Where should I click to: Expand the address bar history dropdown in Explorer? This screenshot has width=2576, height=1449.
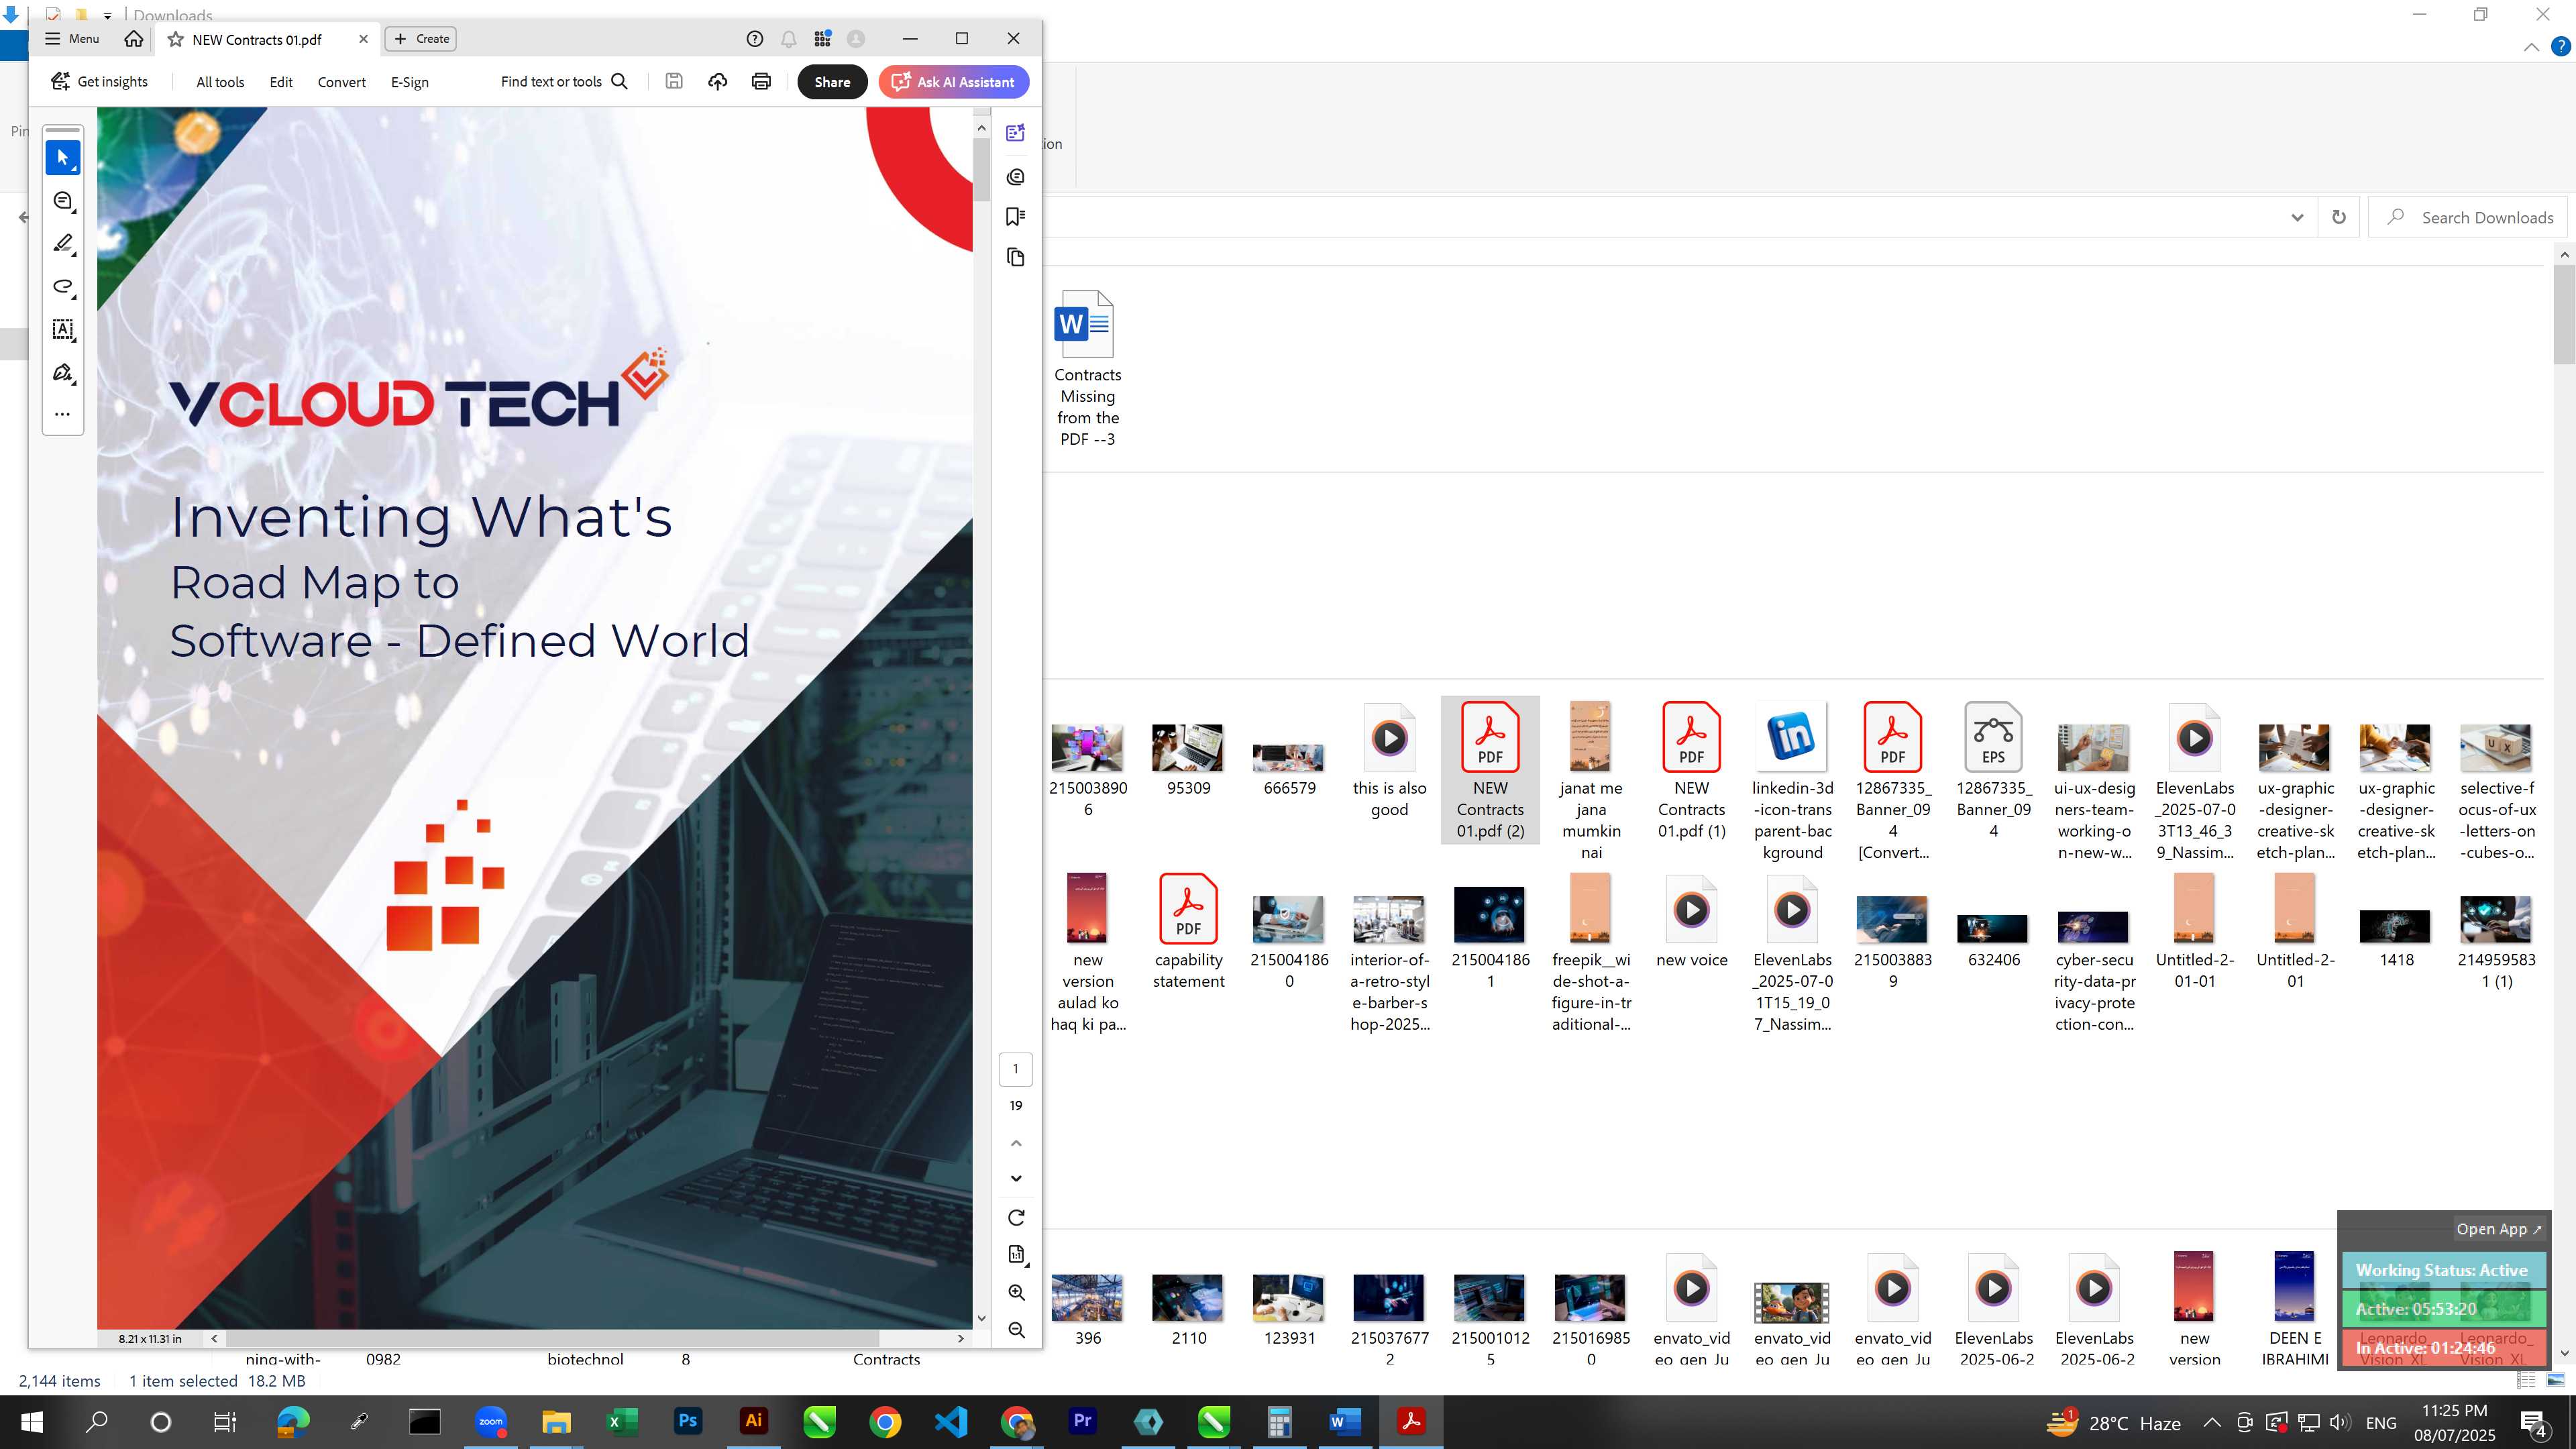[2297, 218]
